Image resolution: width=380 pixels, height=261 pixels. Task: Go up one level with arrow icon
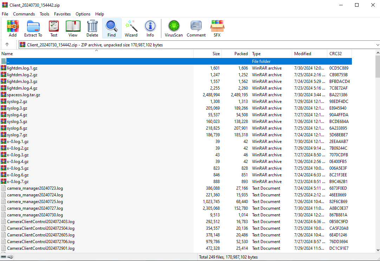[x=7, y=45]
